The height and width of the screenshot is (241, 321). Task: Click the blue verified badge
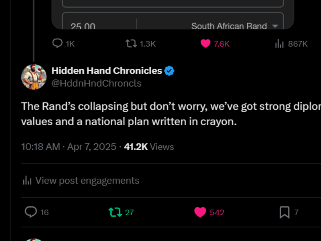pos(169,71)
